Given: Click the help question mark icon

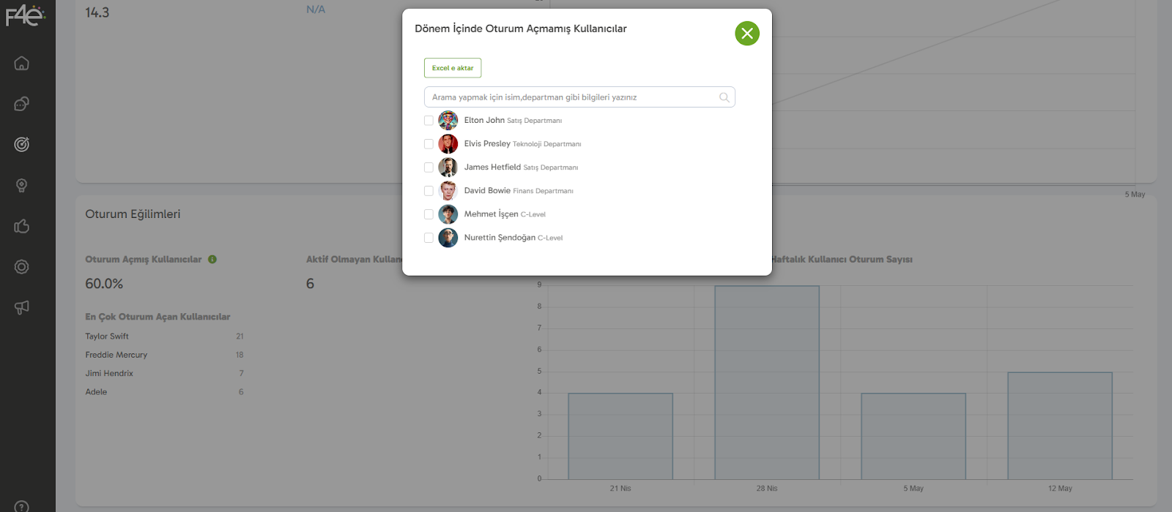Looking at the screenshot, I should 22,506.
